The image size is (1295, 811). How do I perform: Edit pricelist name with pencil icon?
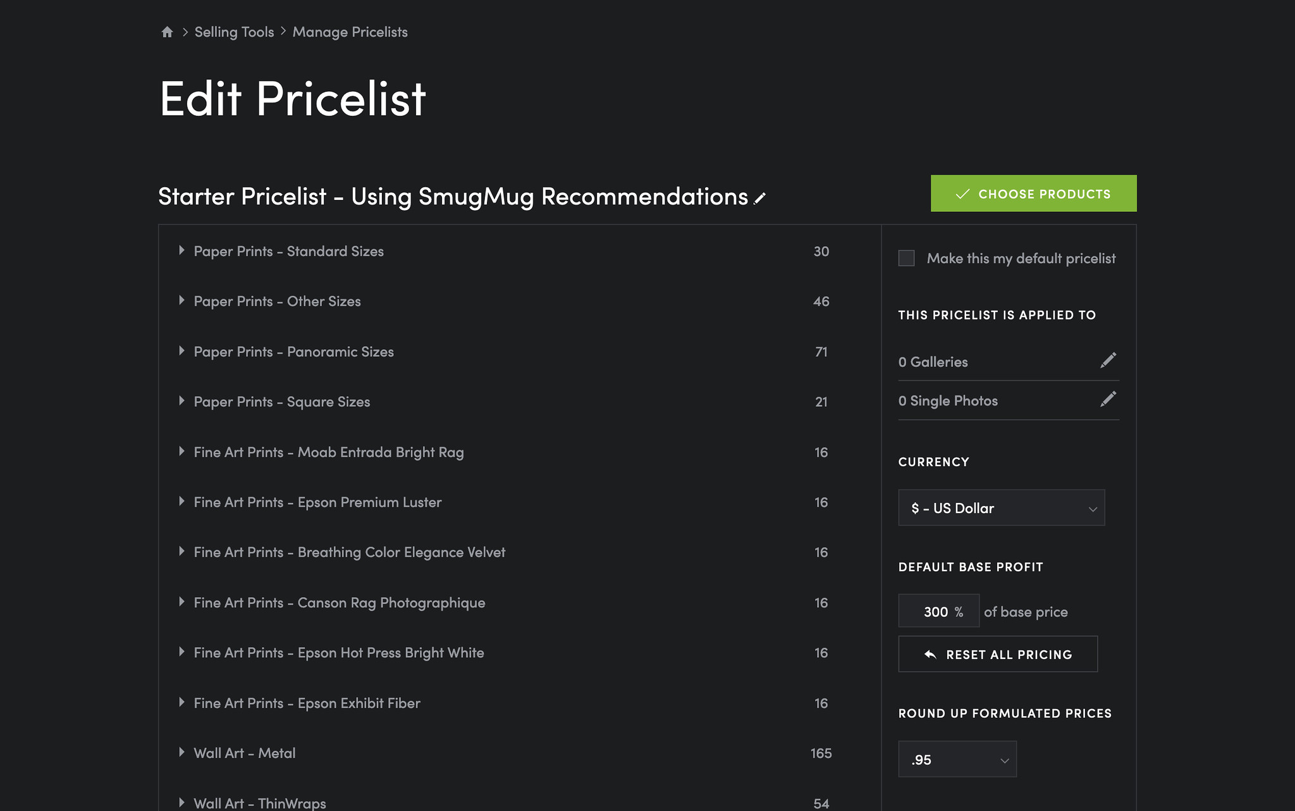click(760, 198)
